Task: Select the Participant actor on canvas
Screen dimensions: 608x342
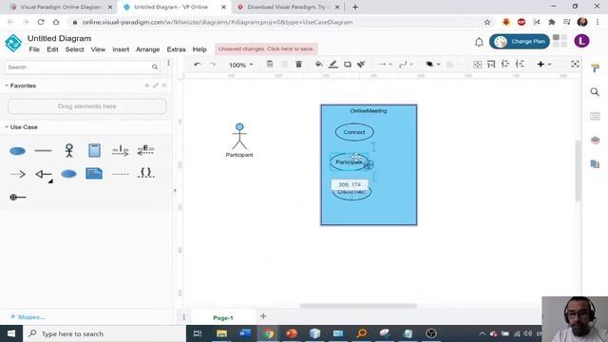Action: coord(239,140)
